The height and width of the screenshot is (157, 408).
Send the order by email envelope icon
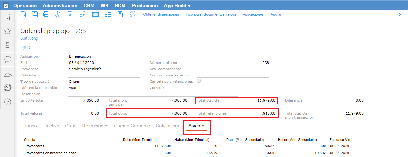pyautogui.click(x=95, y=14)
